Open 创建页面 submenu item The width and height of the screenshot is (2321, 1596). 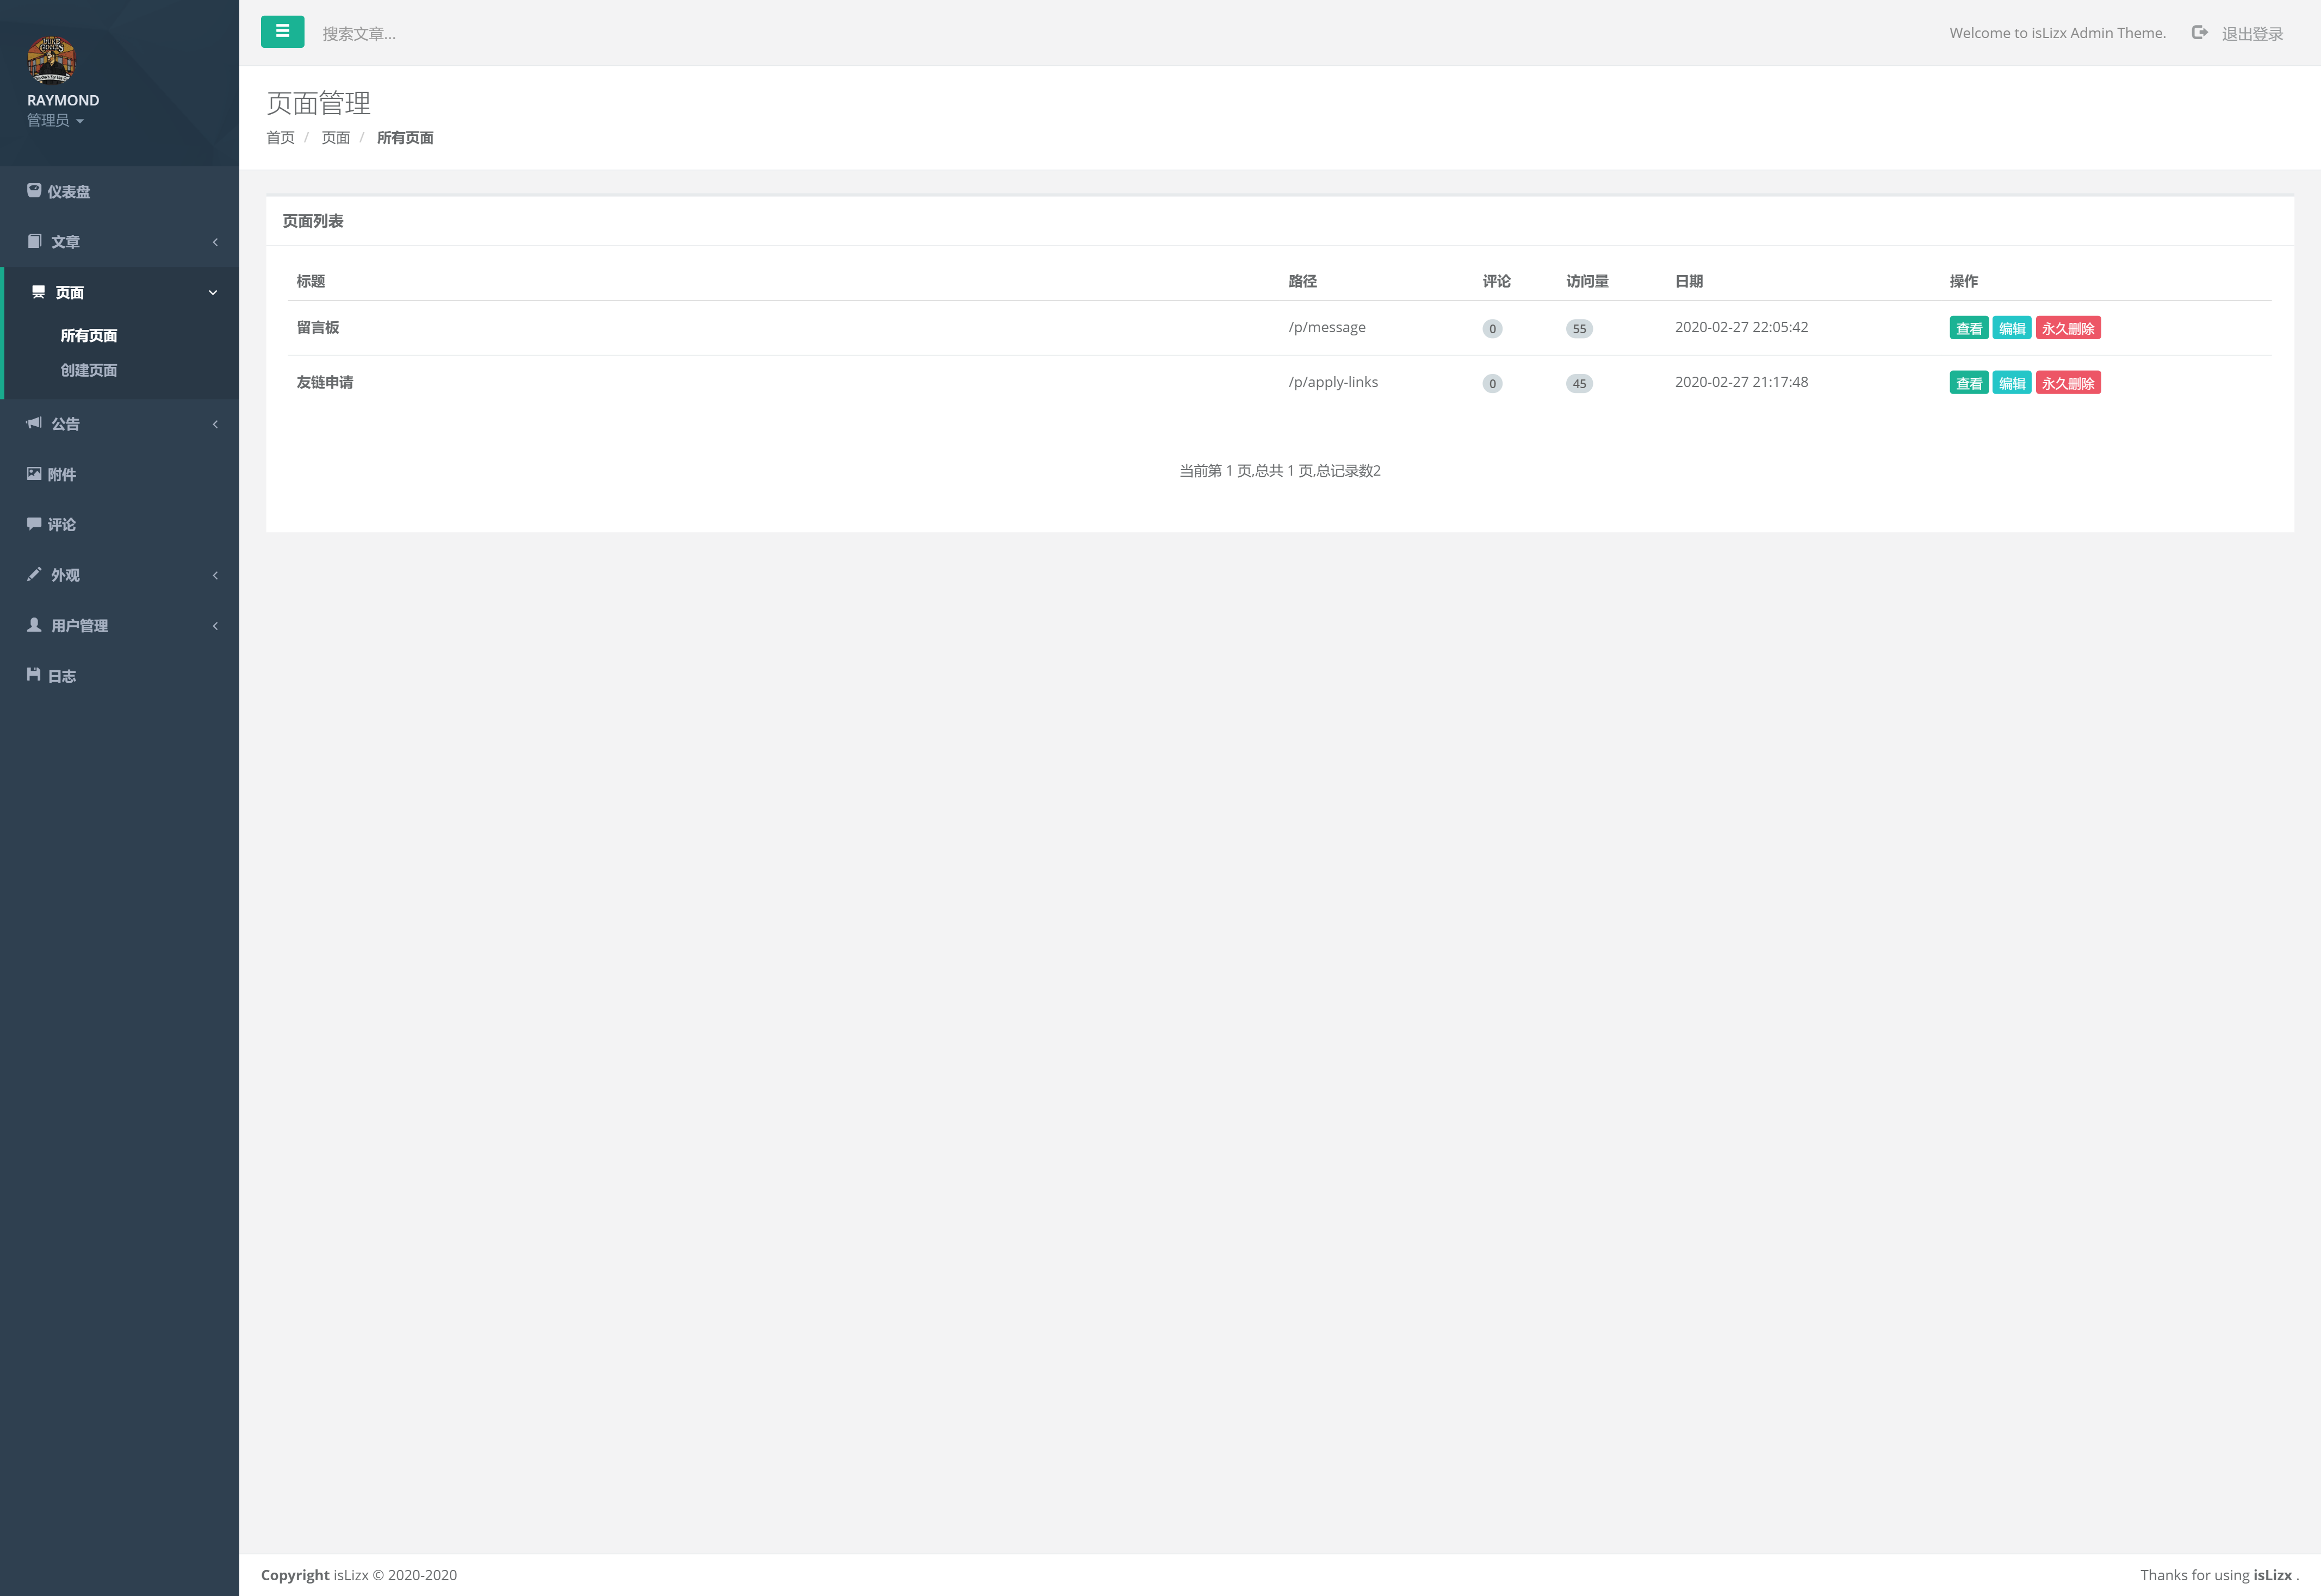tap(89, 370)
